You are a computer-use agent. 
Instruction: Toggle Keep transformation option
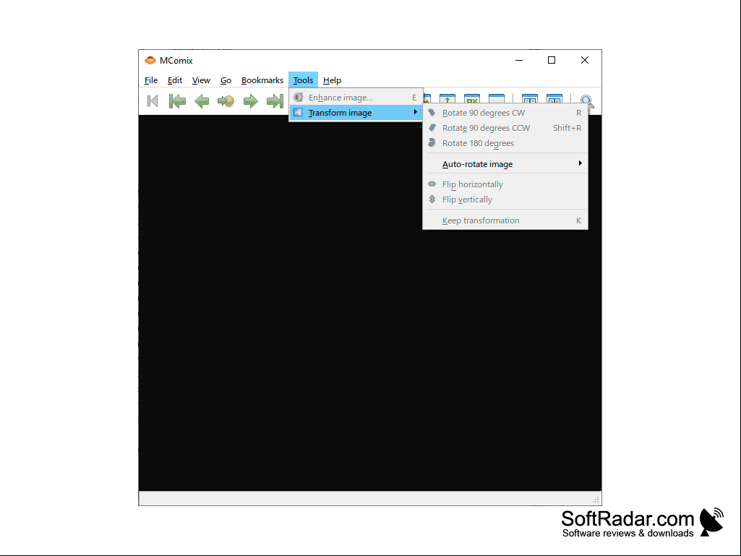(505, 221)
